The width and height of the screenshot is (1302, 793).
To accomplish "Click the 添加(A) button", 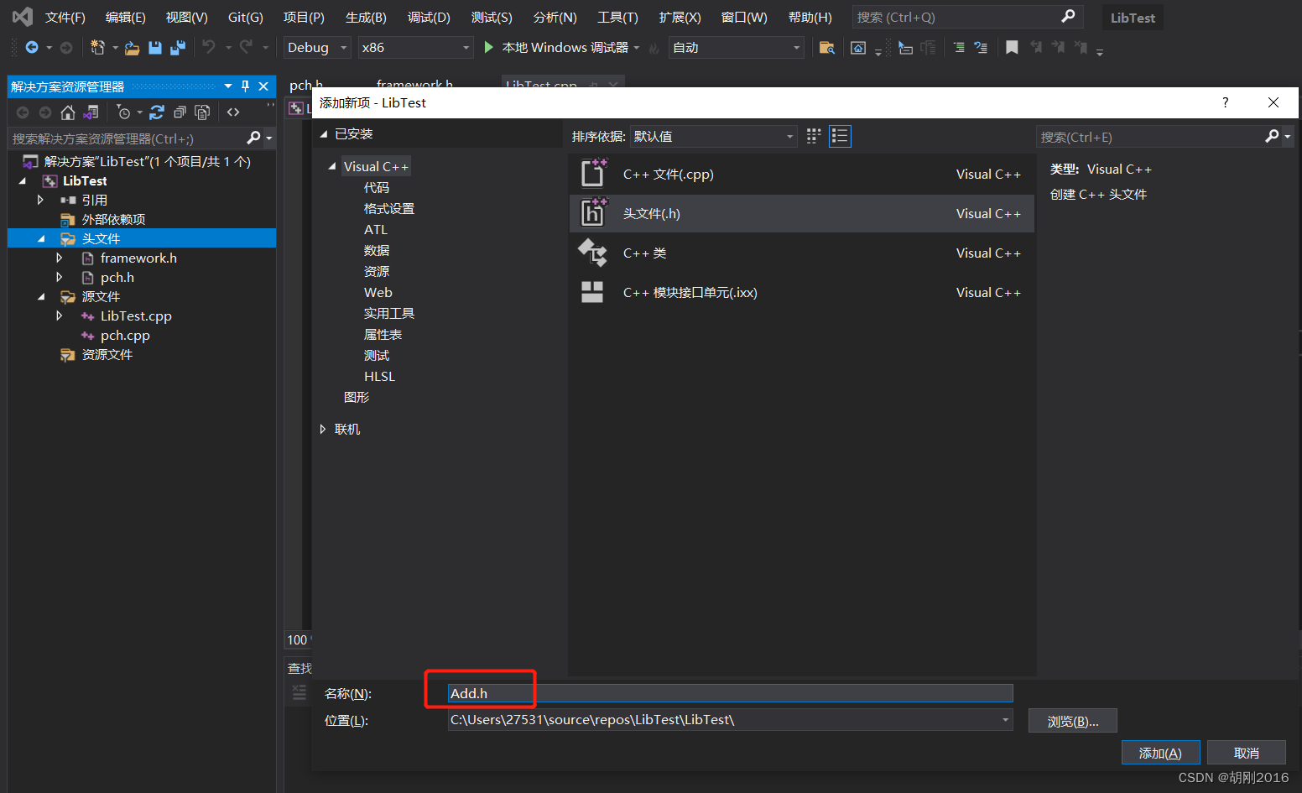I will click(1160, 753).
